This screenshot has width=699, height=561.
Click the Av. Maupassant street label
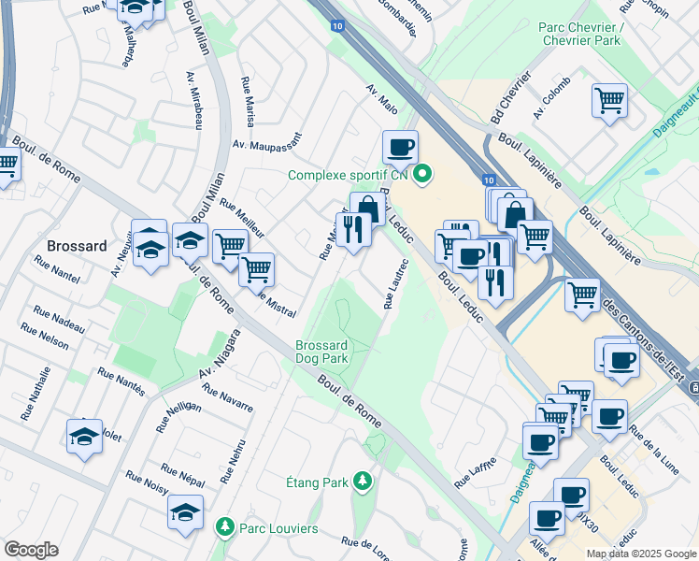point(267,143)
